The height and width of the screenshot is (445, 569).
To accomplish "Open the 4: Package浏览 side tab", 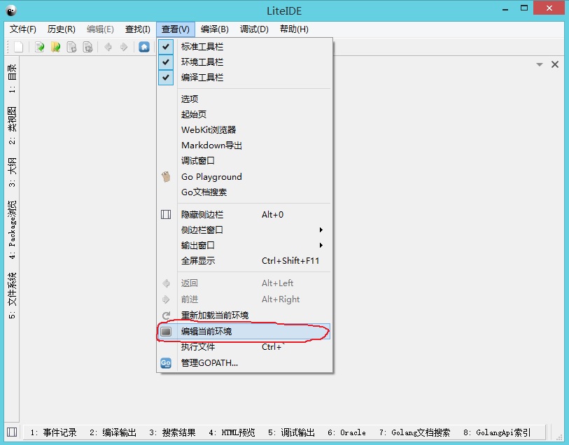I will click(12, 229).
